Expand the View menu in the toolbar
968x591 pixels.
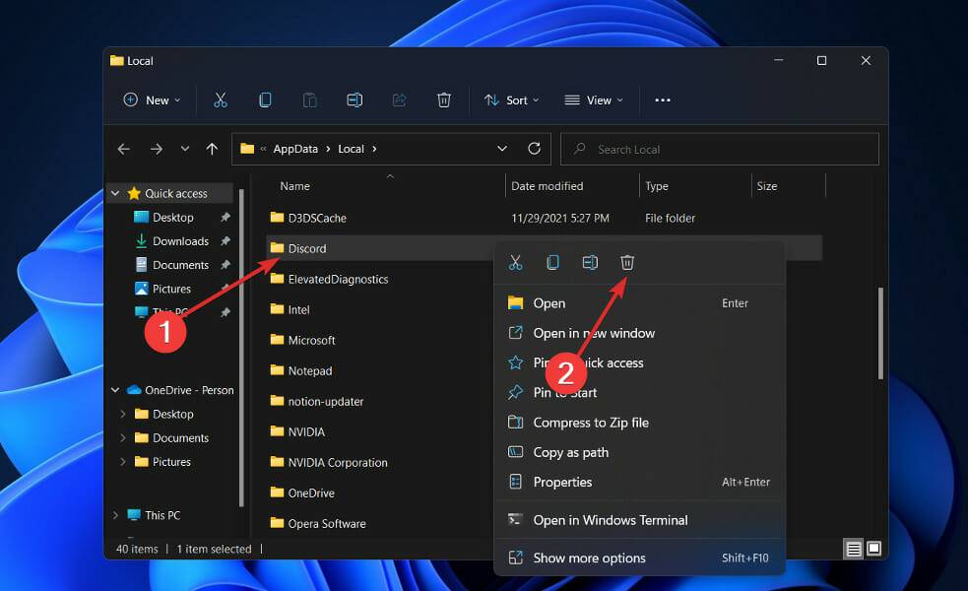[594, 99]
